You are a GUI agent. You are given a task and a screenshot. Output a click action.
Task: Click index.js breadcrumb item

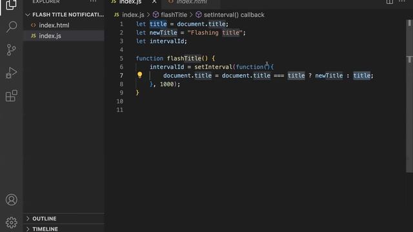pos(133,15)
